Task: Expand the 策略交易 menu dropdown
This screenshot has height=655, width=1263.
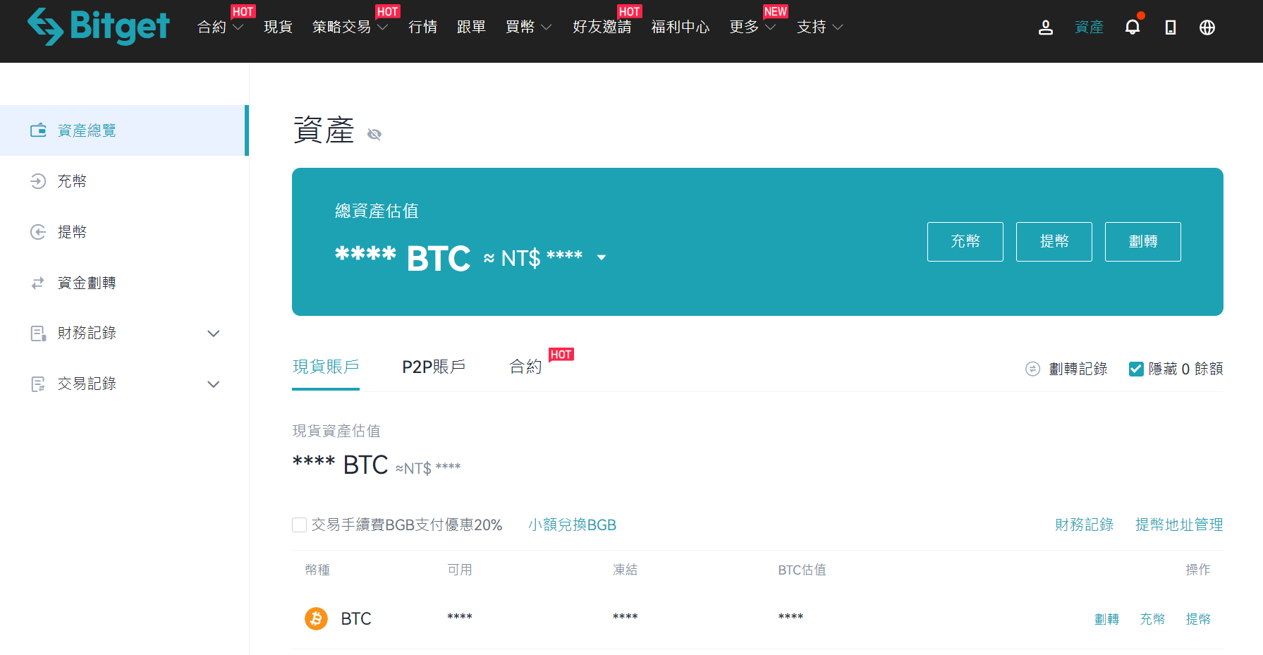Action: 383,27
